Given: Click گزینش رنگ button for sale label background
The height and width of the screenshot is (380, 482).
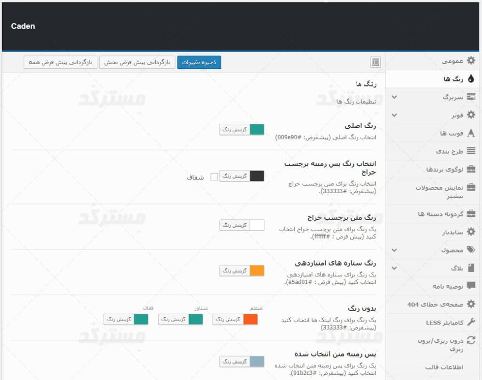Looking at the screenshot, I should point(235,176).
